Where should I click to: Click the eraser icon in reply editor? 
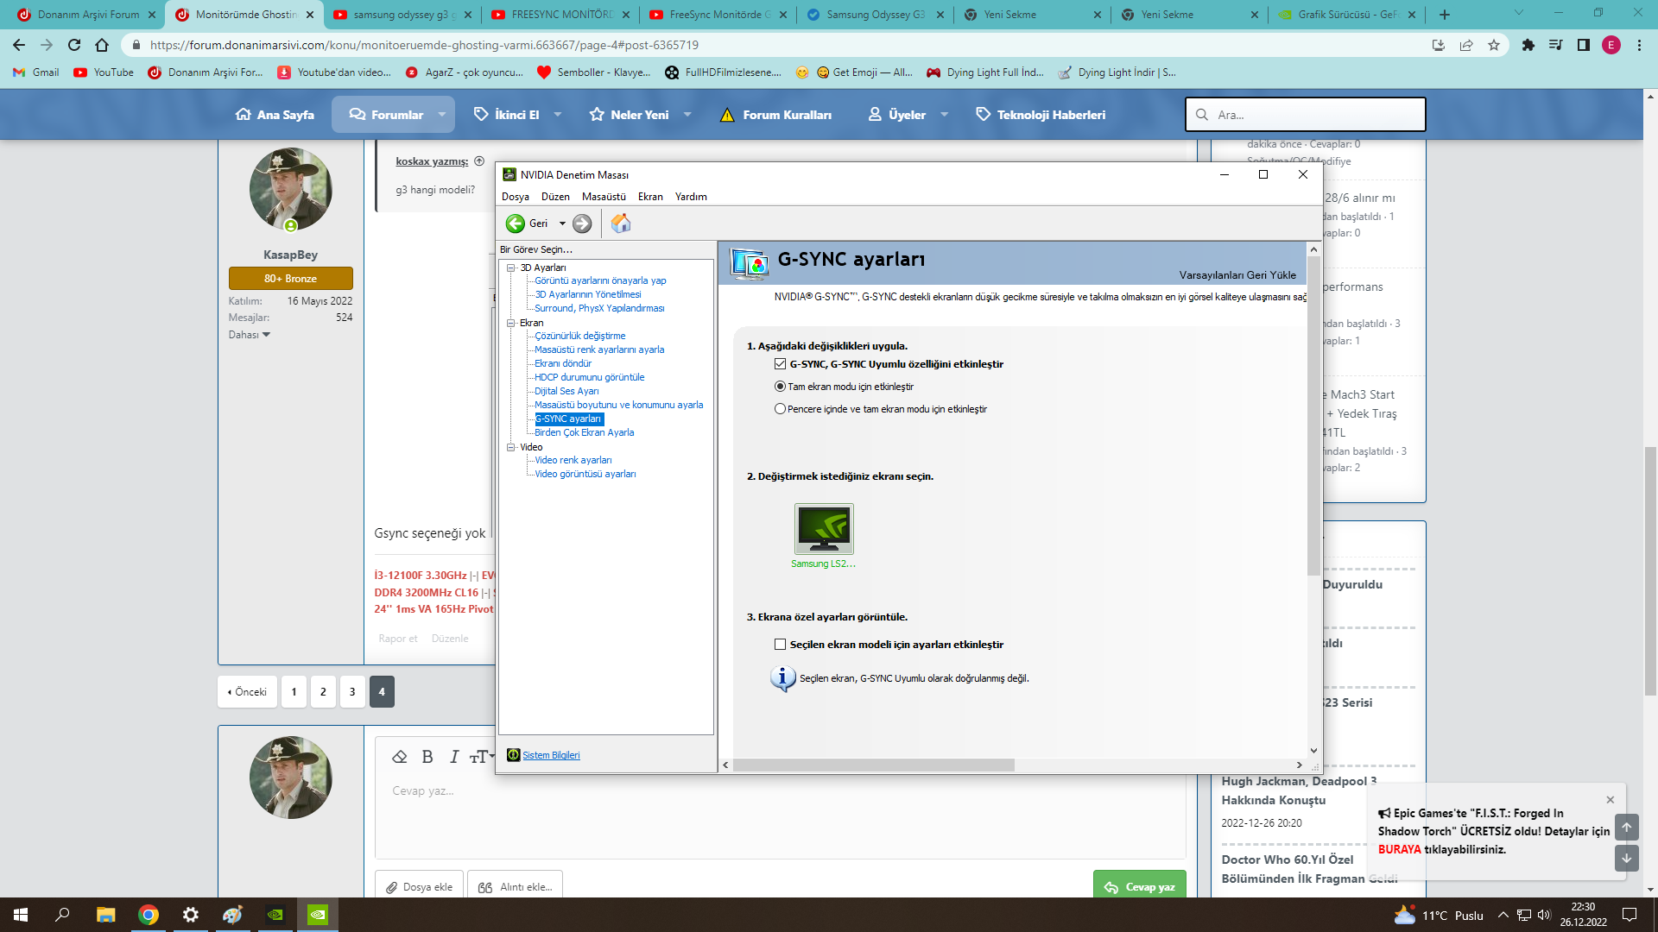(x=399, y=757)
